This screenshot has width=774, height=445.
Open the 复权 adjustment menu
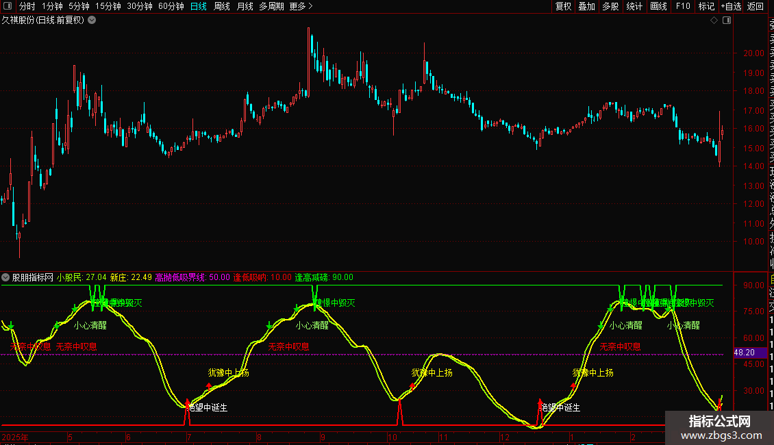[x=563, y=6]
